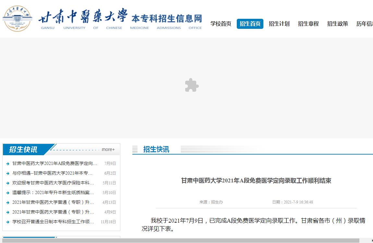Click the more+ link in 招生快讯 panel
The image size is (373, 243).
point(108,149)
